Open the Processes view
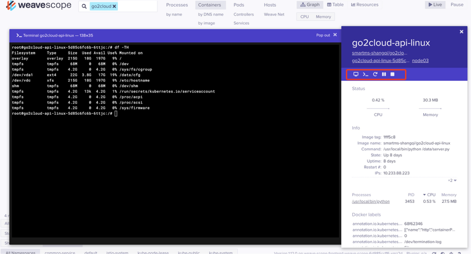This screenshot has height=254, width=471. click(x=177, y=5)
